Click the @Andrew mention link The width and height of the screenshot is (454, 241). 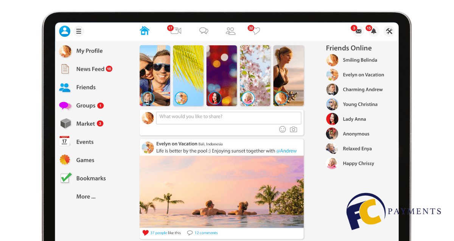pyautogui.click(x=286, y=151)
